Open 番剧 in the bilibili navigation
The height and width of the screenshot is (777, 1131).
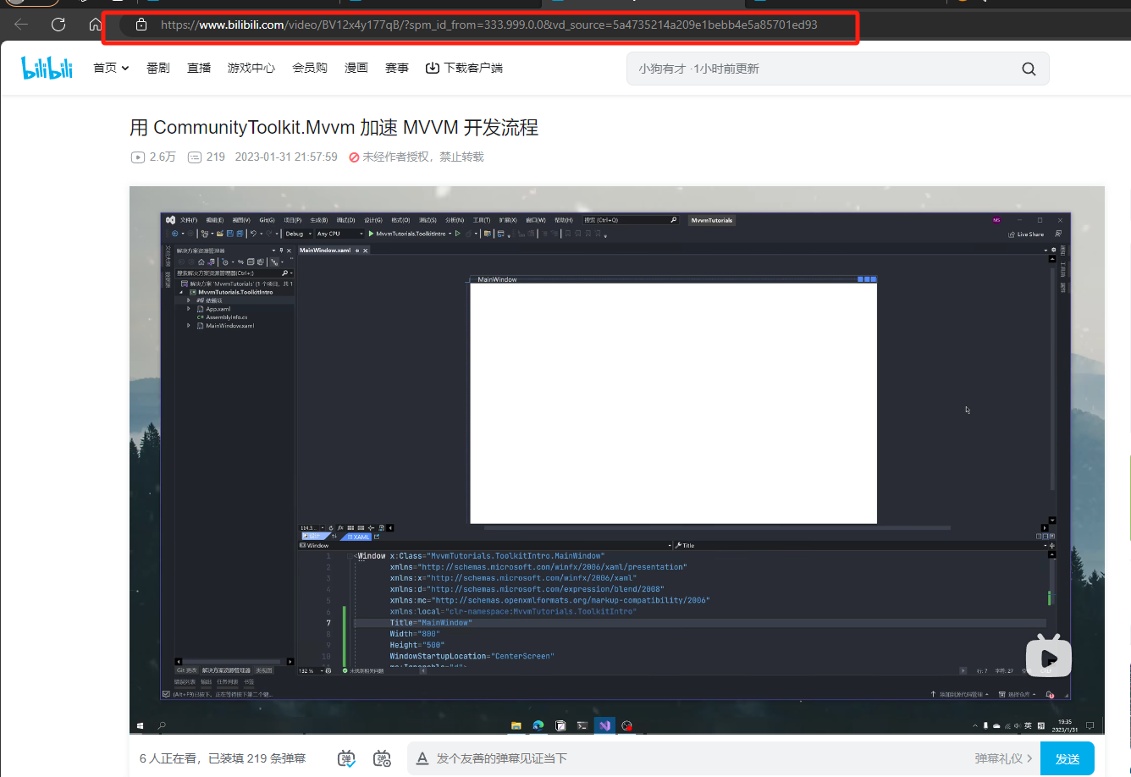coord(158,68)
